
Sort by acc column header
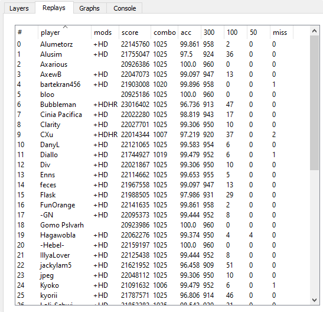(x=190, y=32)
